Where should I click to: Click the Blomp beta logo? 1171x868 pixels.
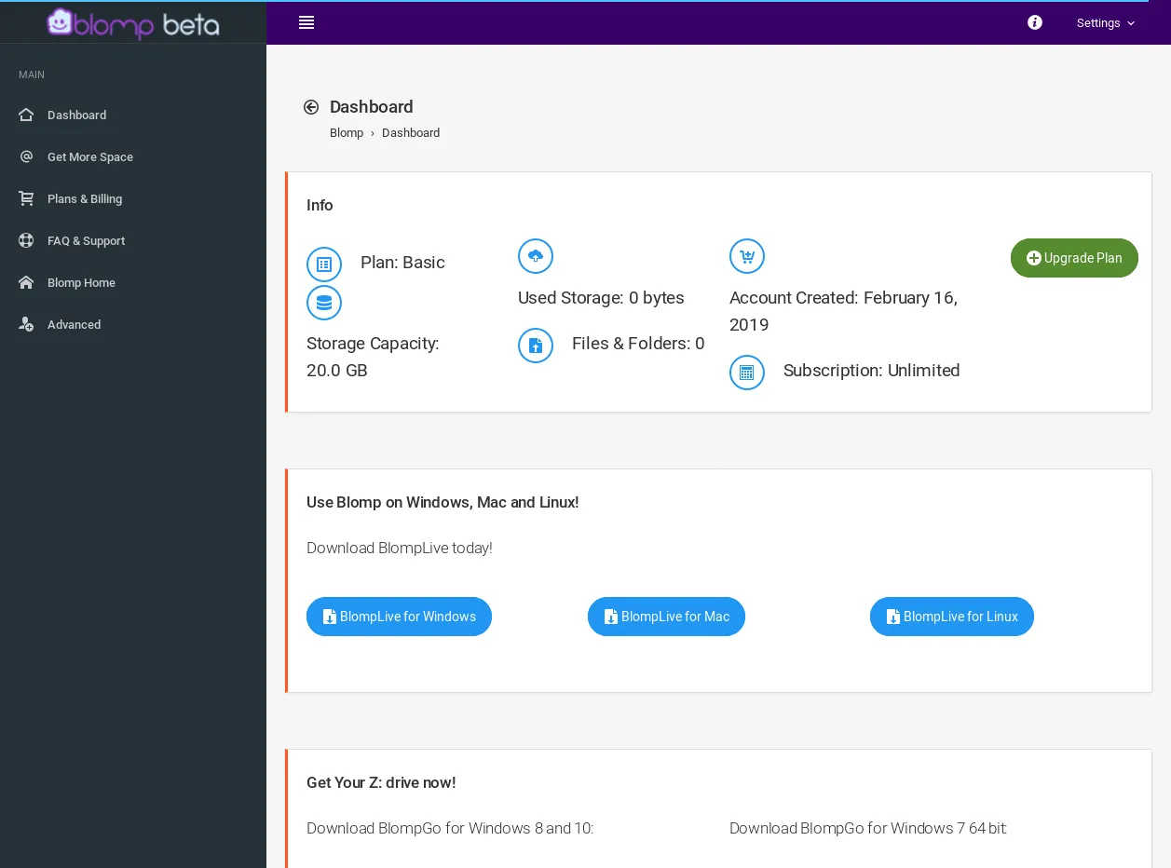point(133,24)
